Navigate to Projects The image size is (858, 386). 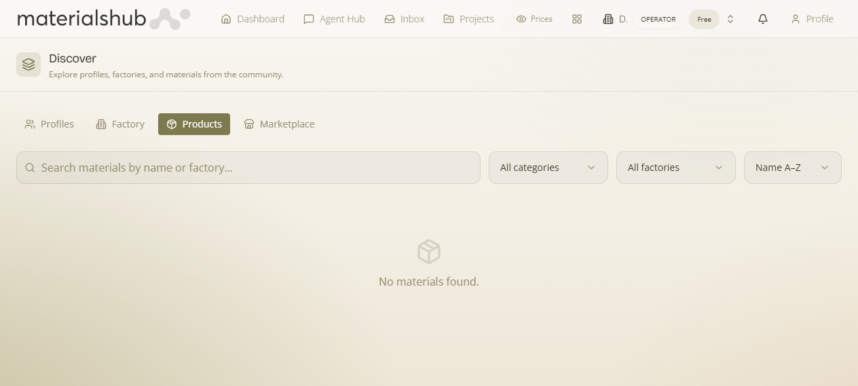point(468,19)
